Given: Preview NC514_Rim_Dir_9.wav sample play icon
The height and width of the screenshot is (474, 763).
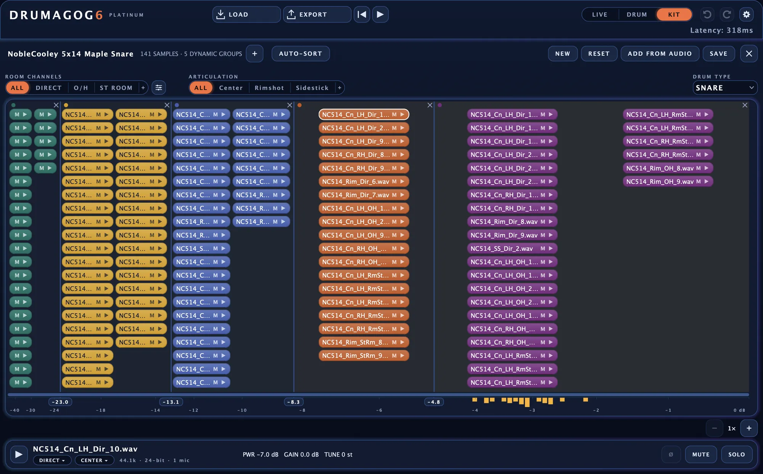Looking at the screenshot, I should (x=551, y=235).
